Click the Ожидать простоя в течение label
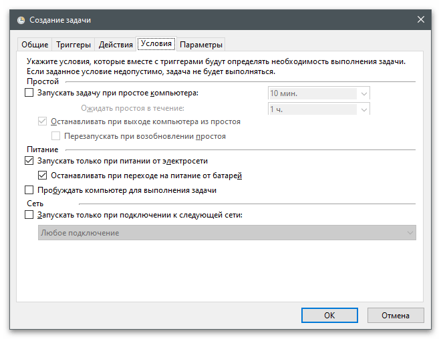Screen dimensions: 441x339 [x=132, y=108]
